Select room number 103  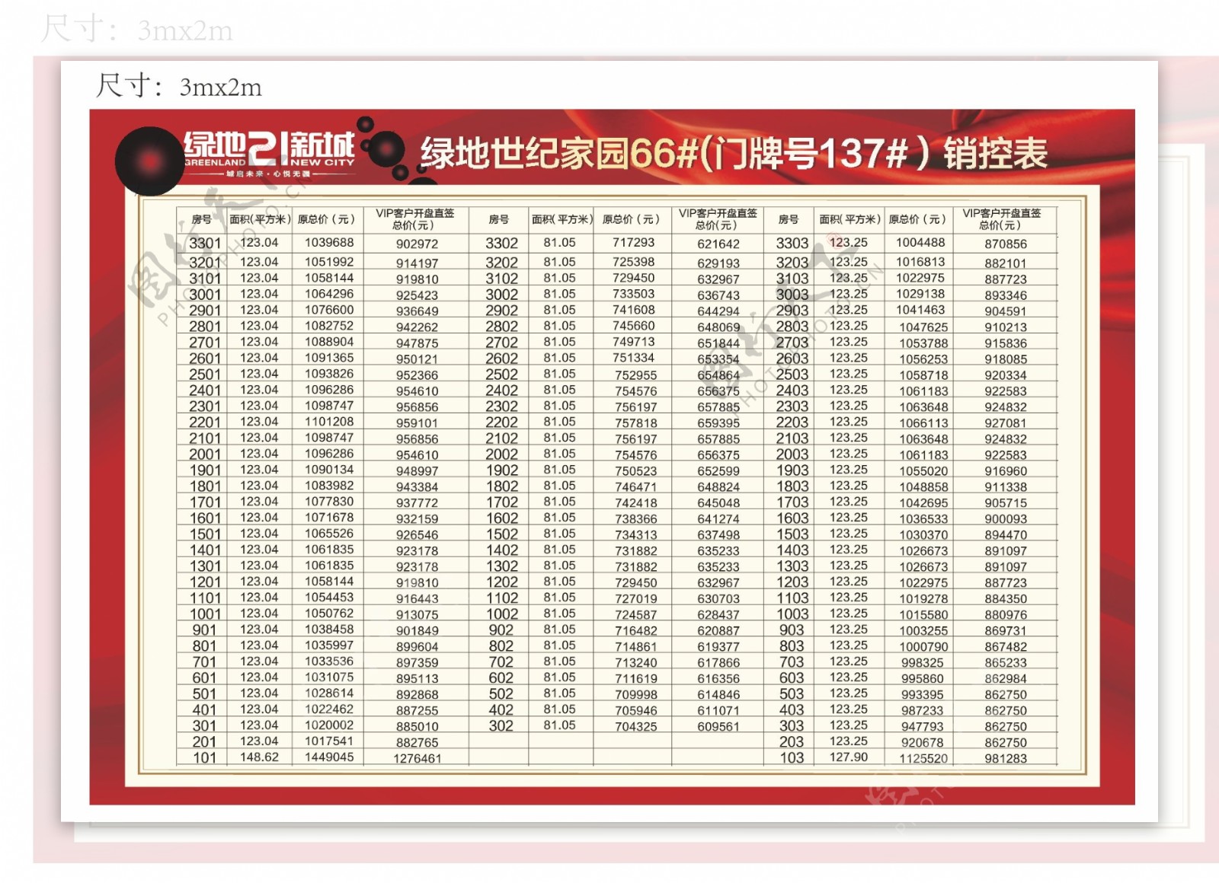coord(792,758)
